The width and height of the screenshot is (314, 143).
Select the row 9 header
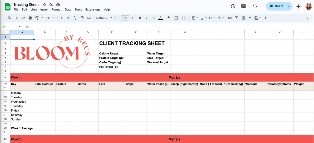click(x=5, y=78)
